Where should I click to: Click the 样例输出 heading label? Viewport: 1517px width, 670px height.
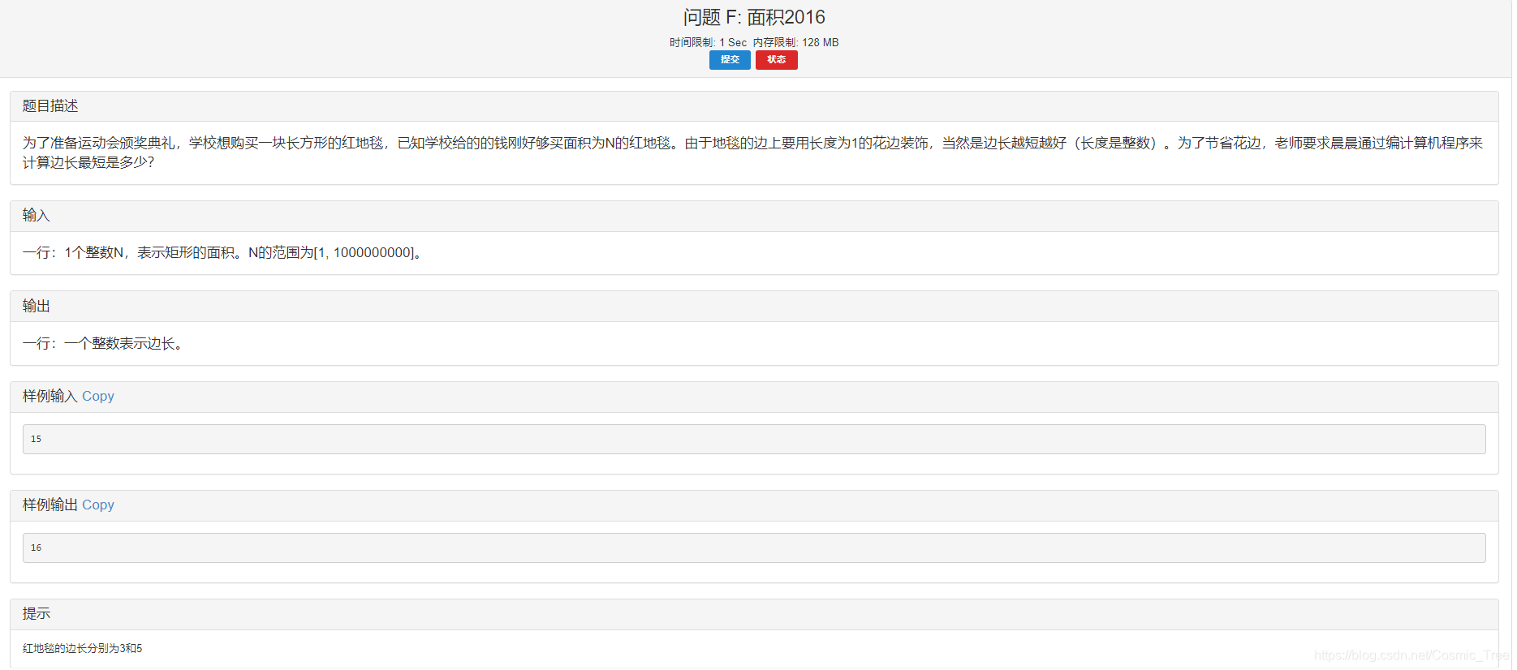point(50,505)
